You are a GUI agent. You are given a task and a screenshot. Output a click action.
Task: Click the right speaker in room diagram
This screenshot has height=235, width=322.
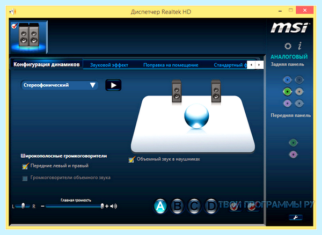point(216,91)
